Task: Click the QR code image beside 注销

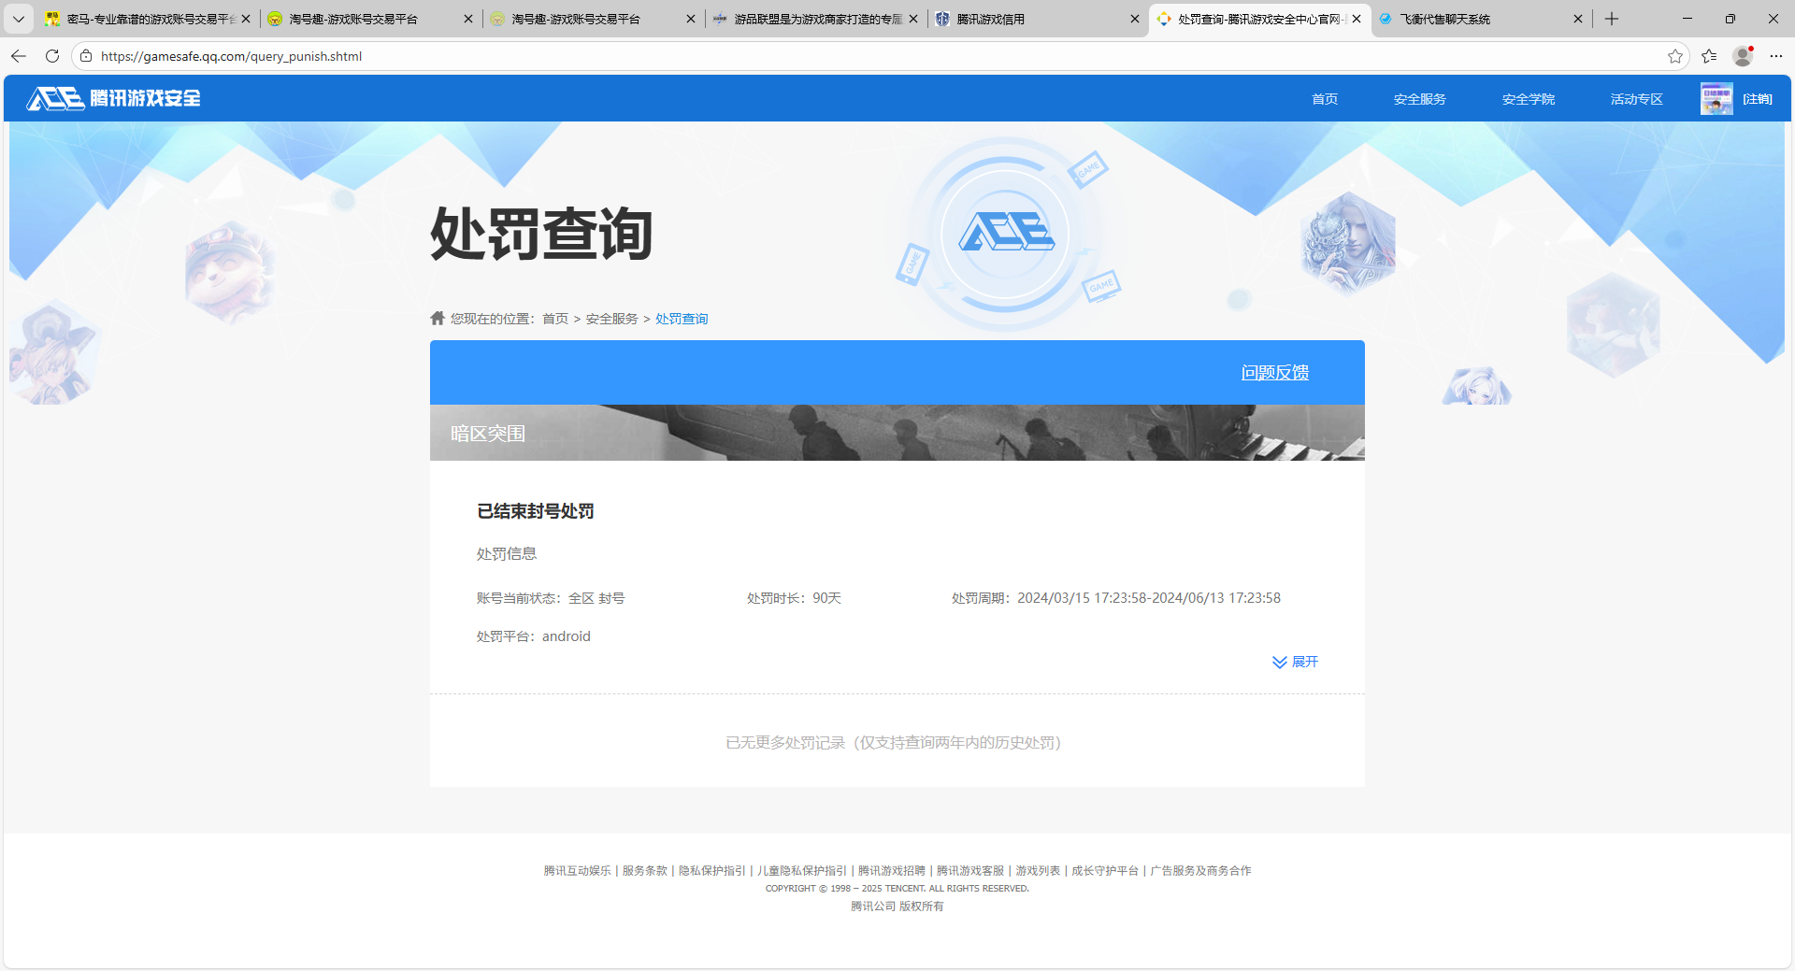Action: click(1716, 98)
